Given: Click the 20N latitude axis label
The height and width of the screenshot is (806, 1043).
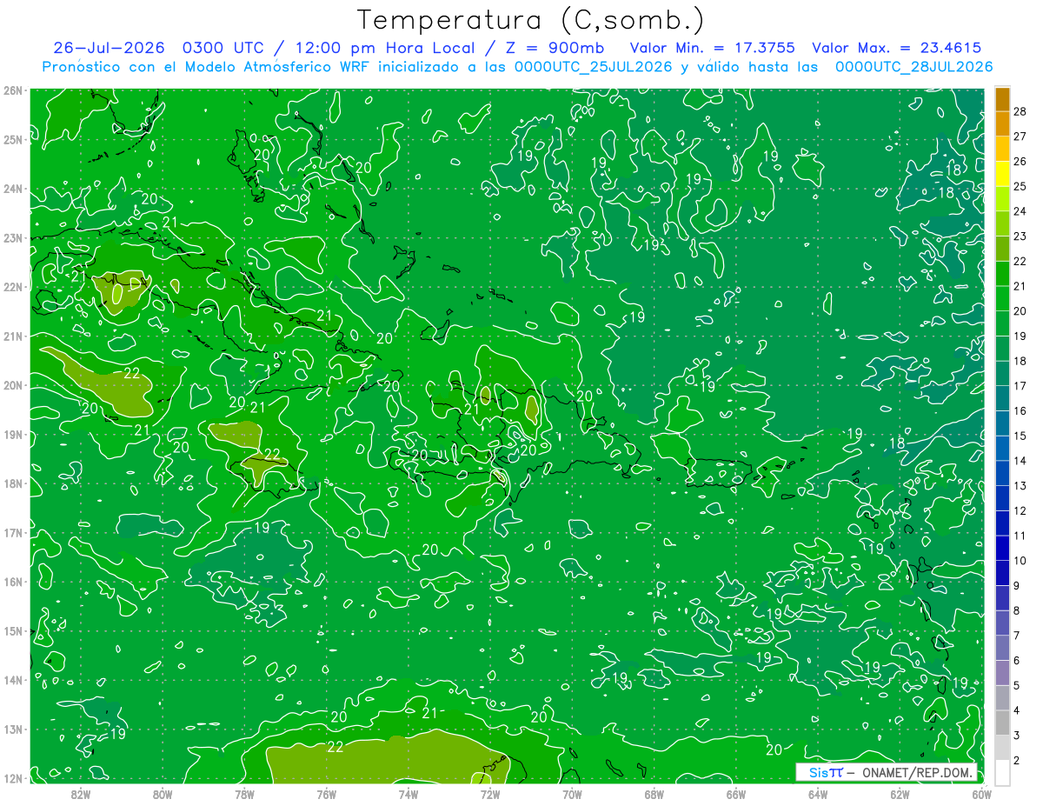Looking at the screenshot, I should [x=12, y=385].
